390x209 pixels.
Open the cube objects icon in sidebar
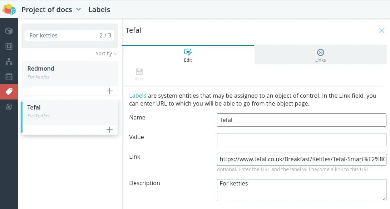[x=9, y=31]
